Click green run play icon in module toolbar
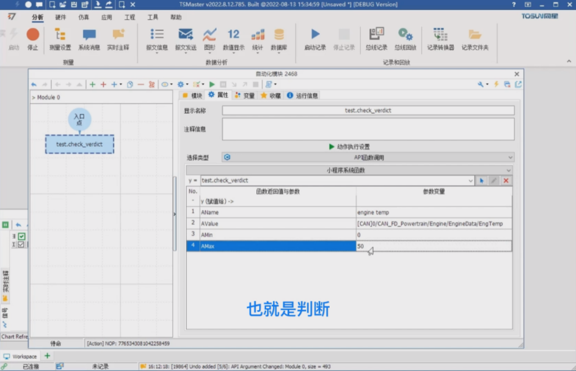Screen dimensions: 576x371 tap(212, 84)
